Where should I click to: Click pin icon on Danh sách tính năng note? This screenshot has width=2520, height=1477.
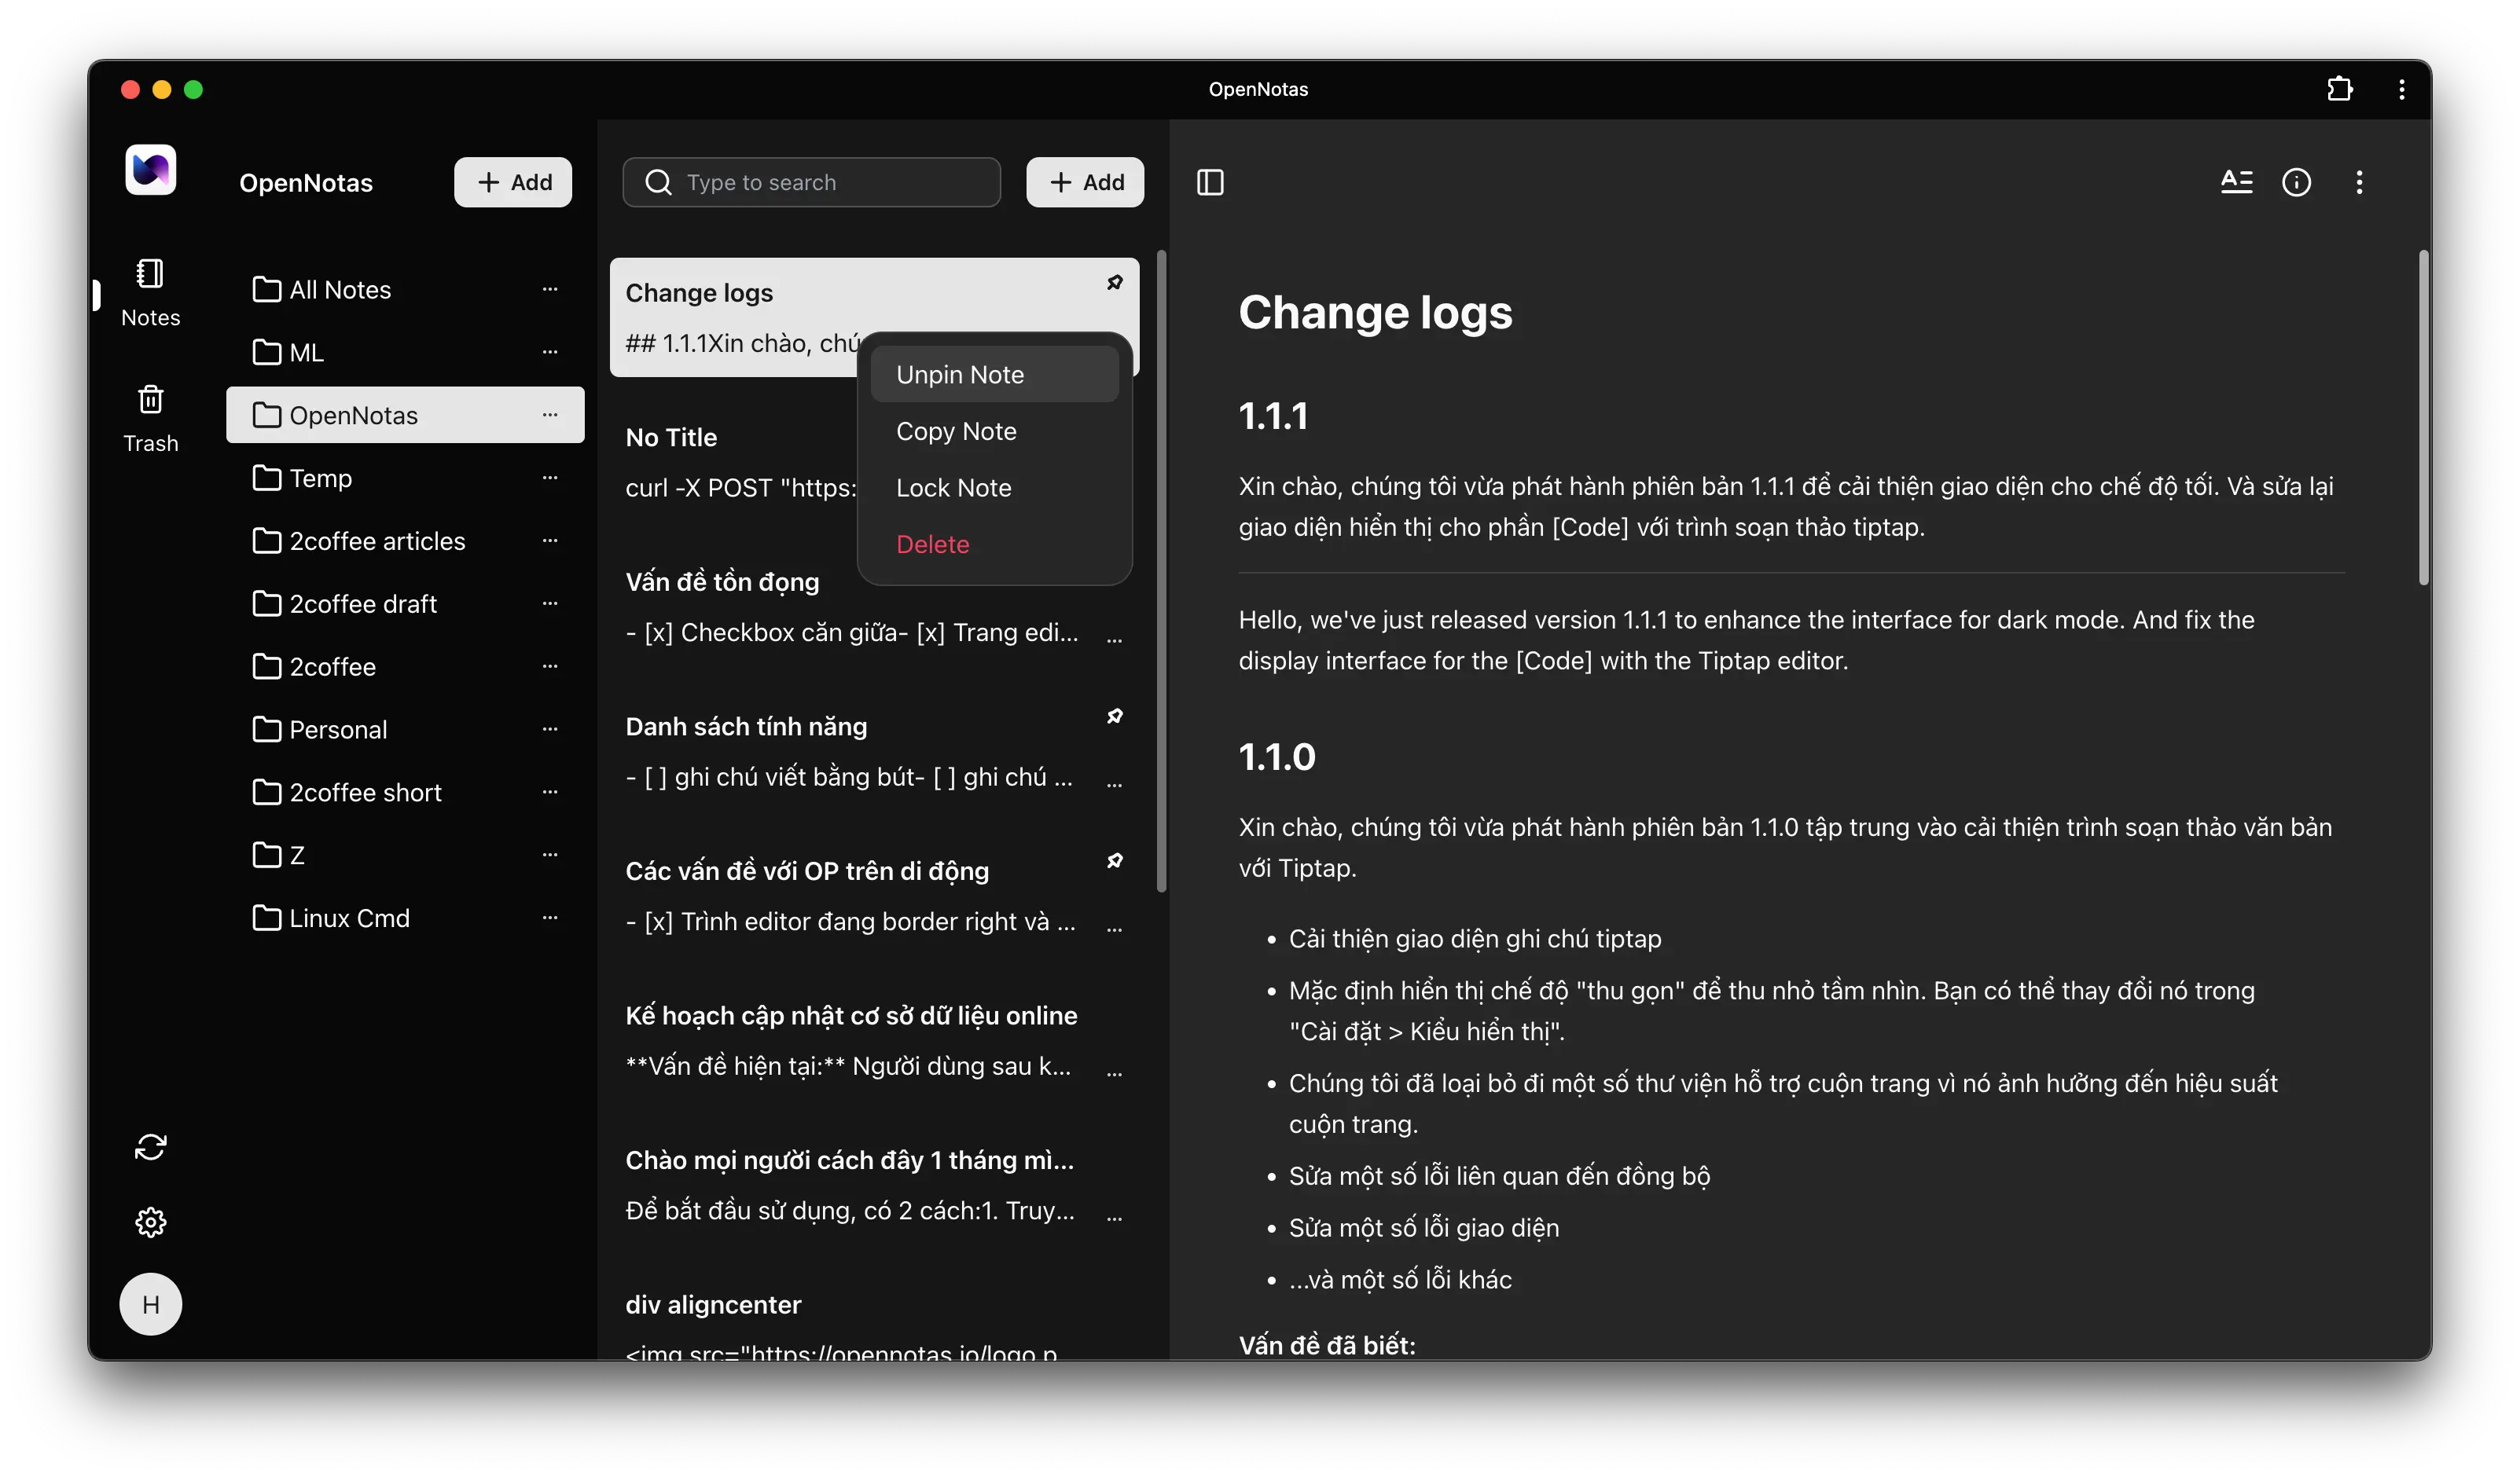[x=1114, y=716]
